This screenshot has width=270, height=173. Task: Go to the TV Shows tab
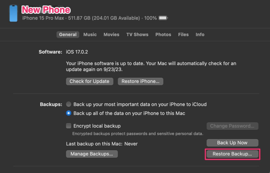(x=137, y=34)
